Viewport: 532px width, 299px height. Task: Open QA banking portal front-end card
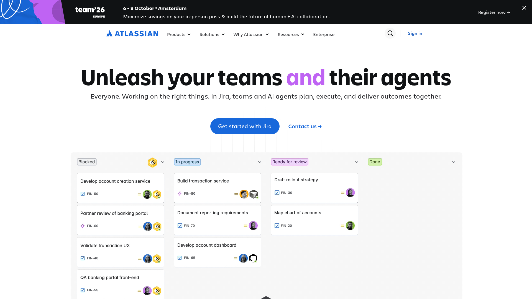(x=121, y=284)
